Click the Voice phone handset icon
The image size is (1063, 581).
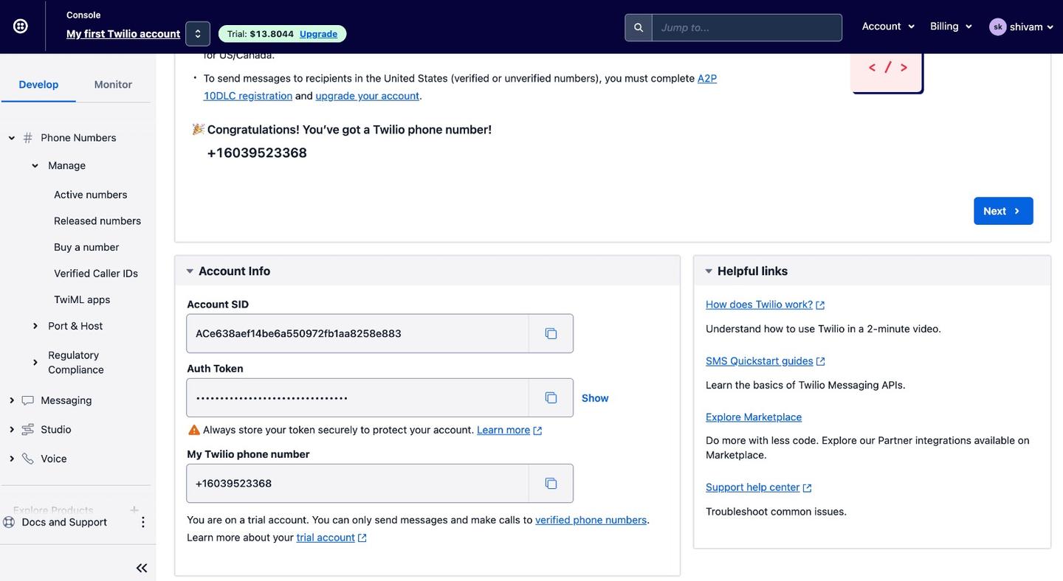click(28, 459)
